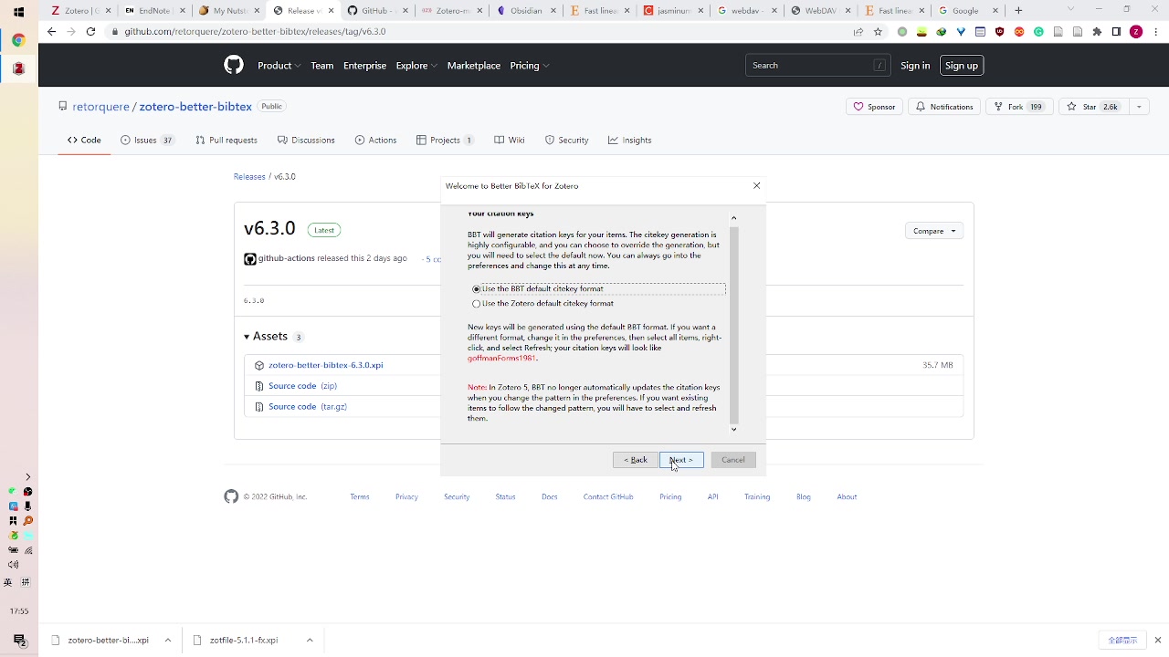Switch to the Discussions tab
This screenshot has height=657, width=1169.
306,141
